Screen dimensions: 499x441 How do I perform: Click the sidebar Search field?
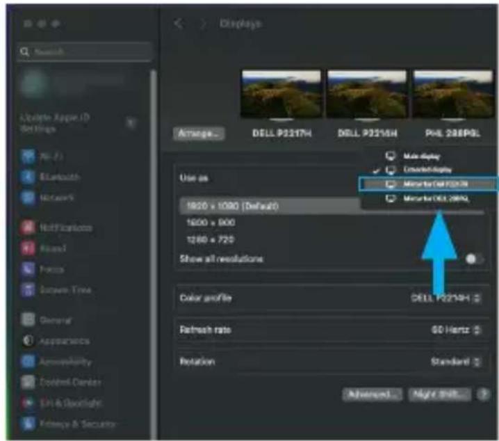click(85, 51)
